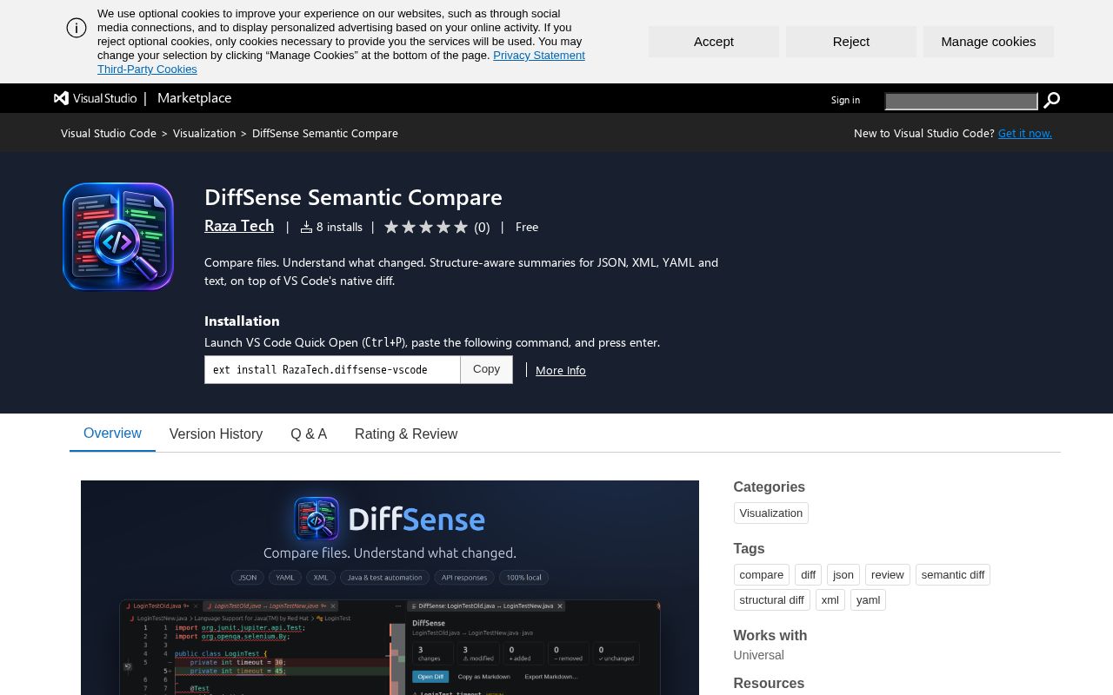Switch to Version History tab
Viewport: 1113px width, 695px height.
coord(216,434)
